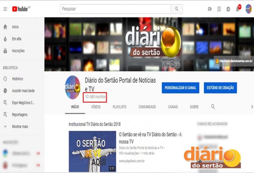
Task: Click PERSONALIZAR O CANAL button
Action: click(x=180, y=88)
